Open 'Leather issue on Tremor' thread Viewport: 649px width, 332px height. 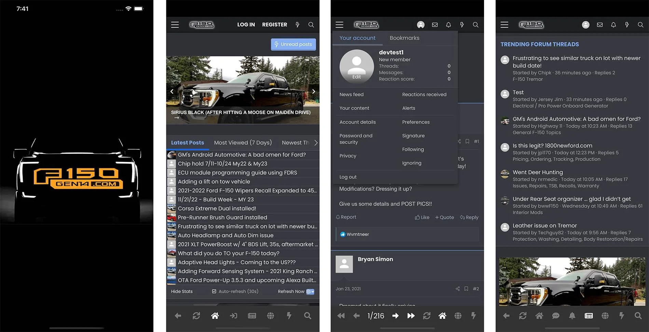click(544, 225)
